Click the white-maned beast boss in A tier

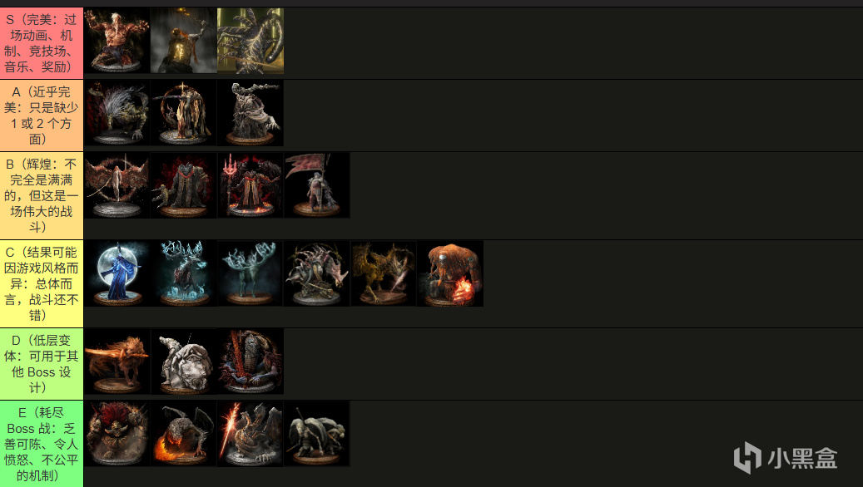coord(117,113)
